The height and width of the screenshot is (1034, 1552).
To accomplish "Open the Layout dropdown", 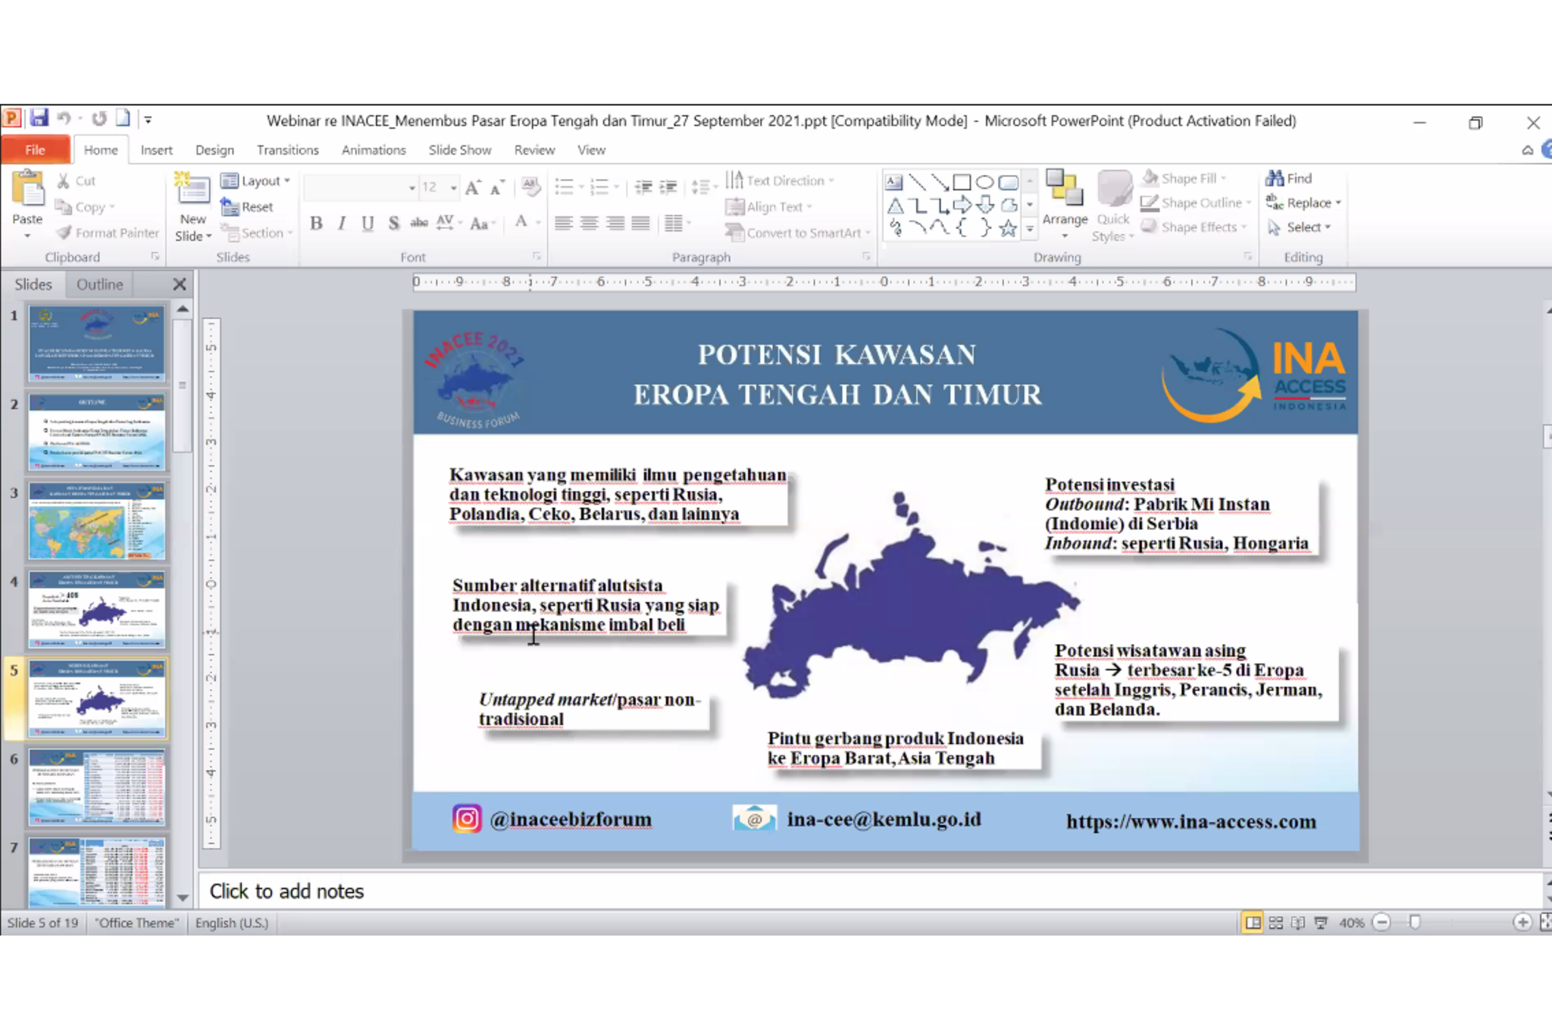I will click(x=255, y=181).
